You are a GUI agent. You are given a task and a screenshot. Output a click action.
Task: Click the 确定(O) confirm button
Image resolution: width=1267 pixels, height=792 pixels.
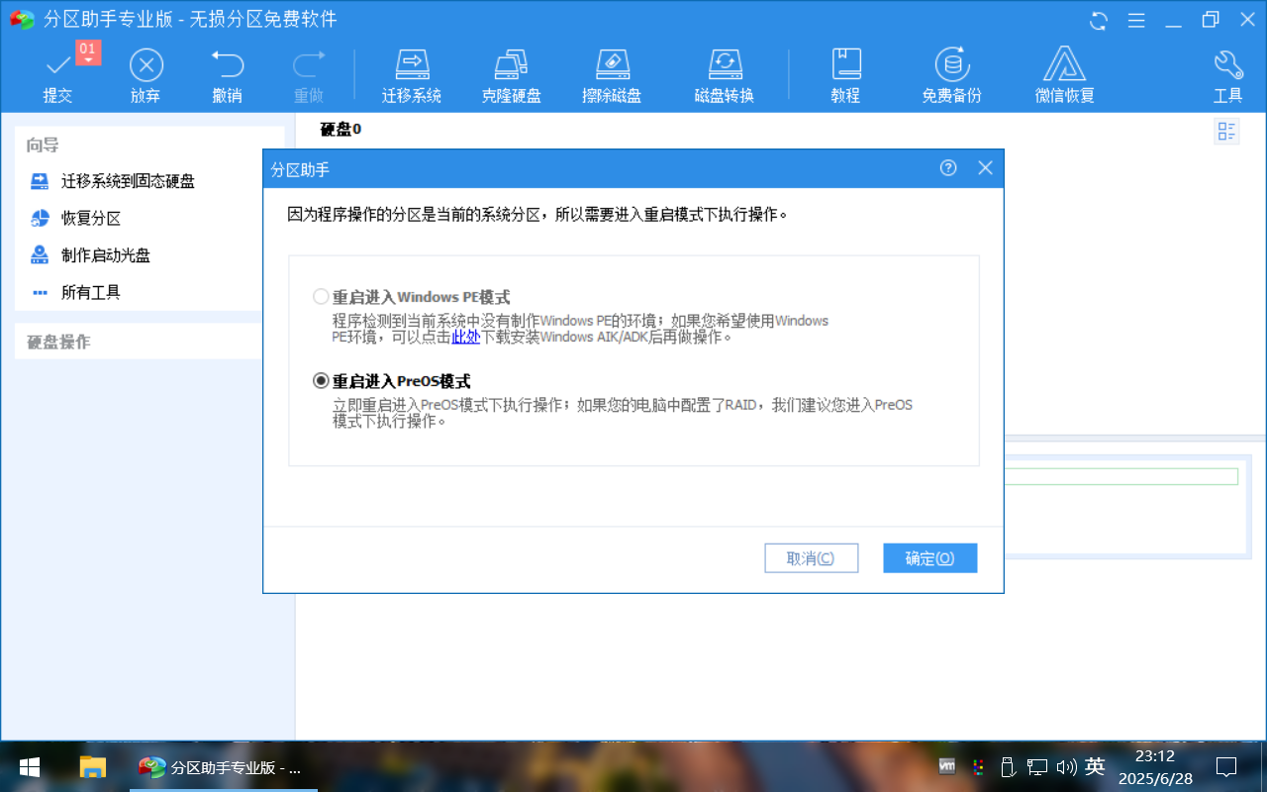tap(929, 558)
